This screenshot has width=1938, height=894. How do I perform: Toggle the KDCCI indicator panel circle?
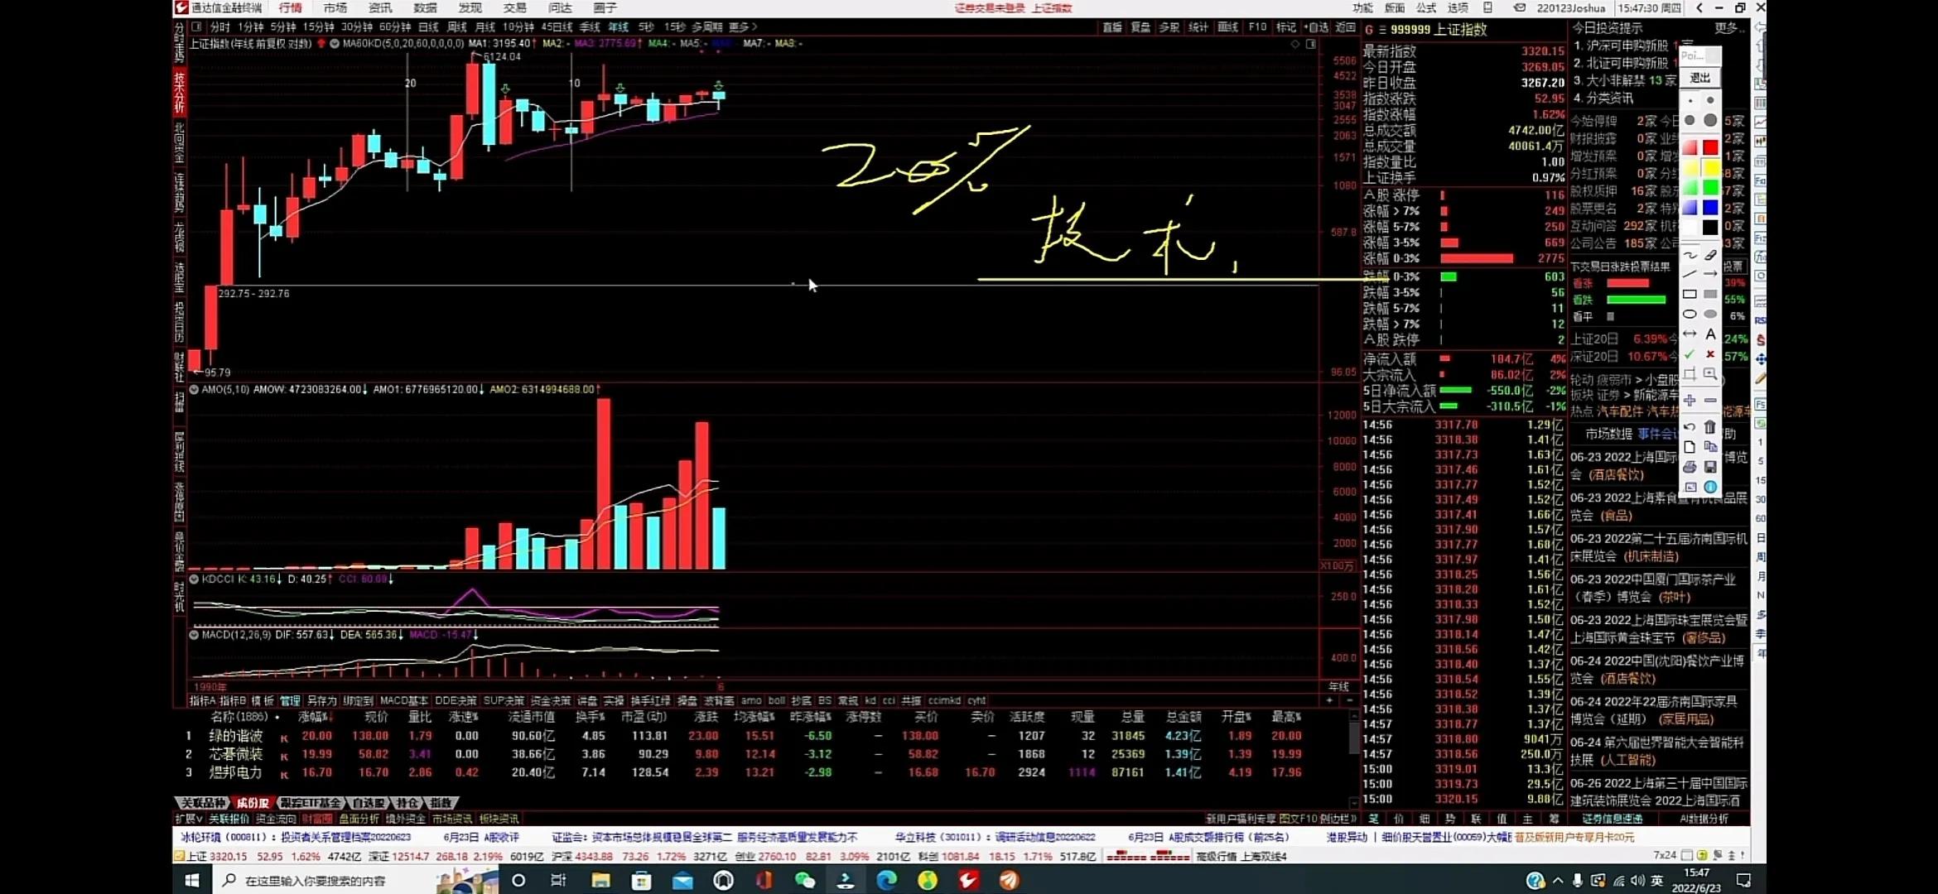click(194, 579)
